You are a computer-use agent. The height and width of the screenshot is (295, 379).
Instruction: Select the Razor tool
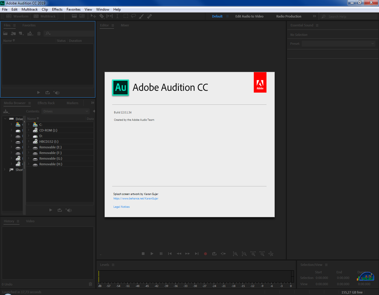102,16
